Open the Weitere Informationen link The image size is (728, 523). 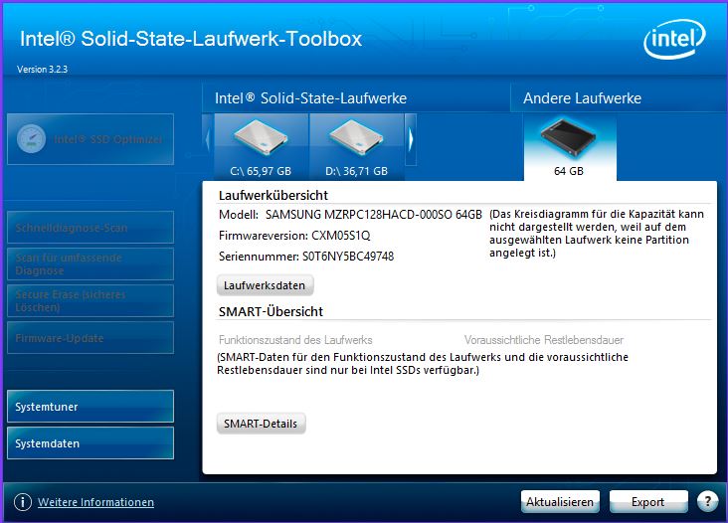click(x=95, y=502)
